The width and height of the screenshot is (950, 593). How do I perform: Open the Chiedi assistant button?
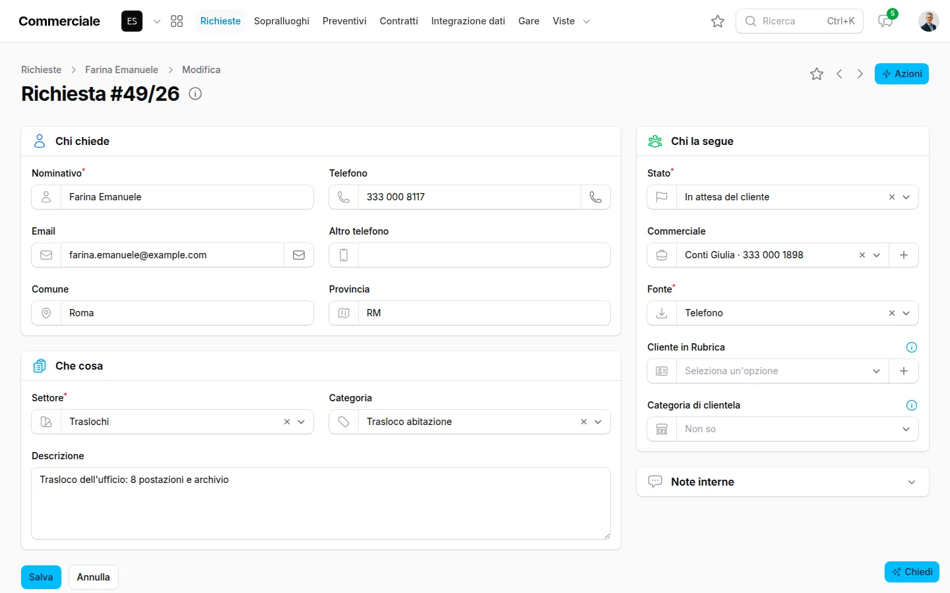point(912,572)
